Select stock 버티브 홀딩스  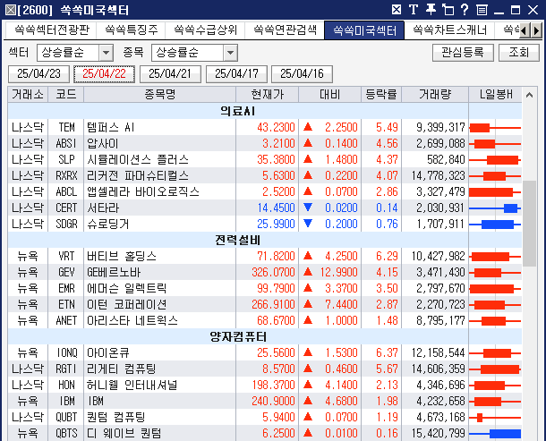[122, 256]
